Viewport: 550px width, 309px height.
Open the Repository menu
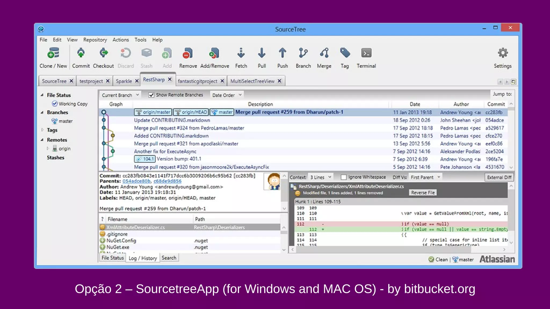tap(95, 40)
